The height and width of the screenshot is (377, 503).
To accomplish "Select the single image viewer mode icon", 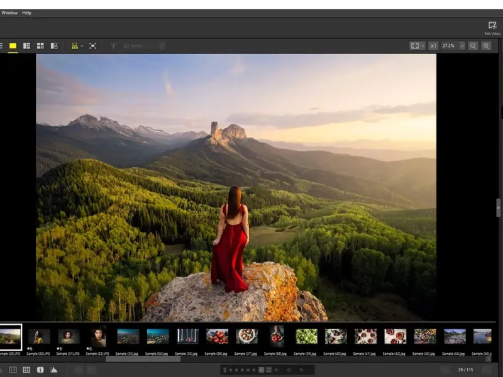I will coord(13,46).
